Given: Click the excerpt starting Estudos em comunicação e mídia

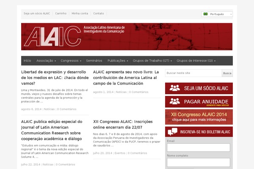Looking at the screenshot, I should (x=55, y=151).
